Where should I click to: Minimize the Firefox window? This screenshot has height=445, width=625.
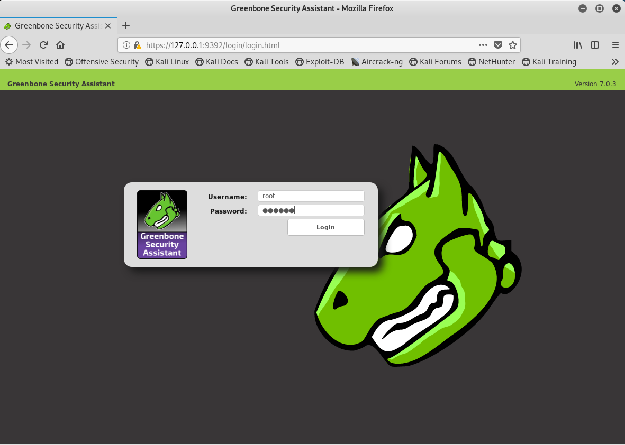point(583,8)
